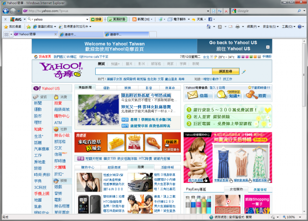
Task: Click the Read mail icon in command bar
Action: click(x=231, y=26)
